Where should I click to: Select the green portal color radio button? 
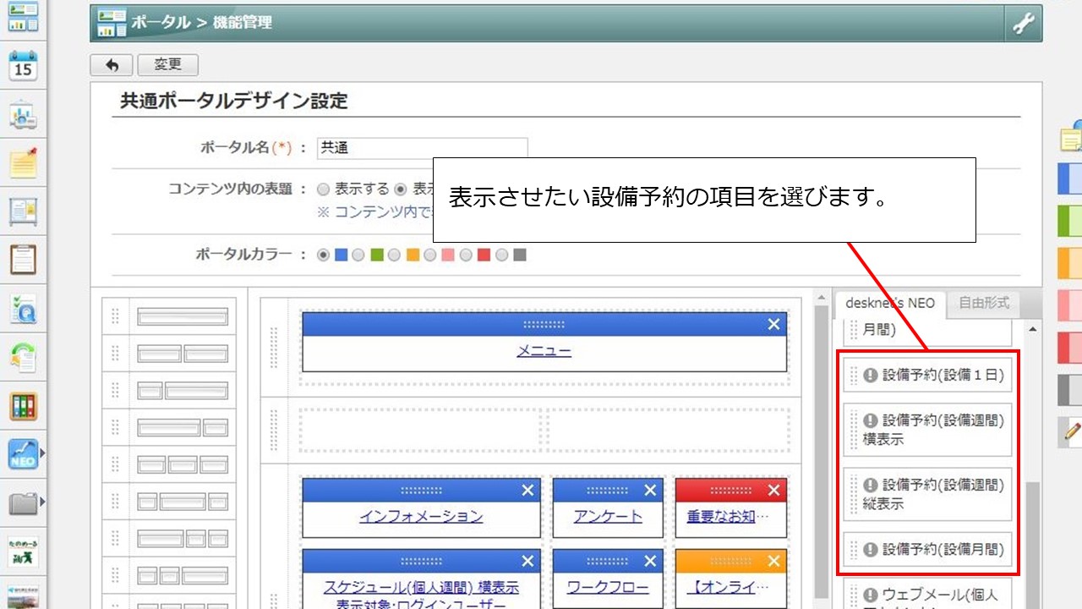pos(358,255)
